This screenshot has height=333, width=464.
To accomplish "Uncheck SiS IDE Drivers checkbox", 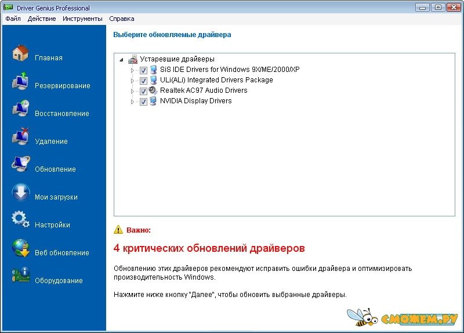I will click(143, 70).
